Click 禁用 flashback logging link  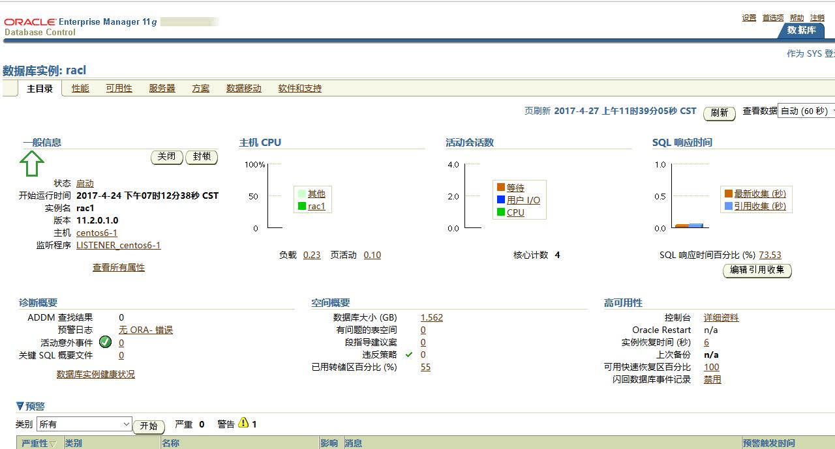click(x=712, y=379)
